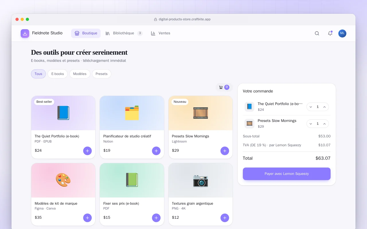Click Payer avec Lemon Squeezy button
This screenshot has width=367, height=229.
coord(287,174)
